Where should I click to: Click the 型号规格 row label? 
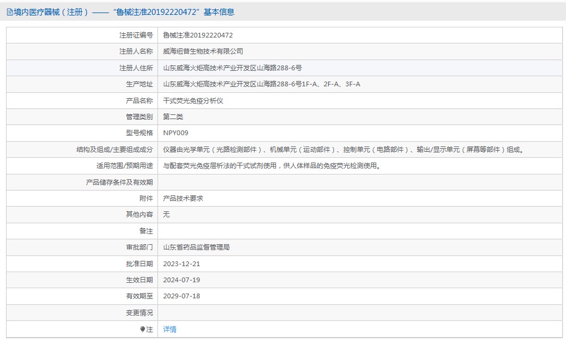coord(140,133)
